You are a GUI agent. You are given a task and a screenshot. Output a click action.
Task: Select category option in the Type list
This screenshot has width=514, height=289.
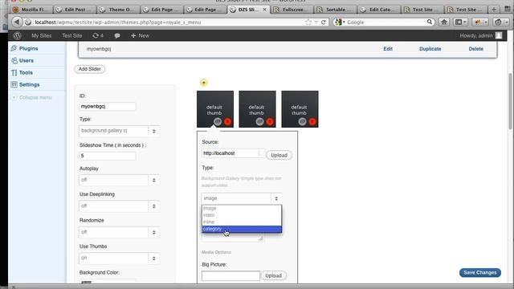point(242,229)
